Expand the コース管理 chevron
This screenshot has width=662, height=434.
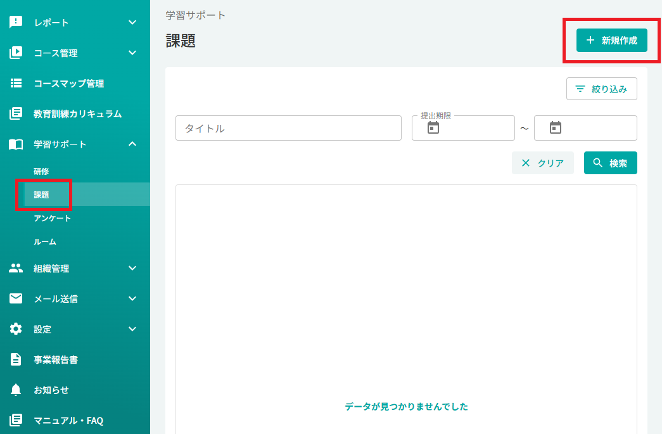132,53
